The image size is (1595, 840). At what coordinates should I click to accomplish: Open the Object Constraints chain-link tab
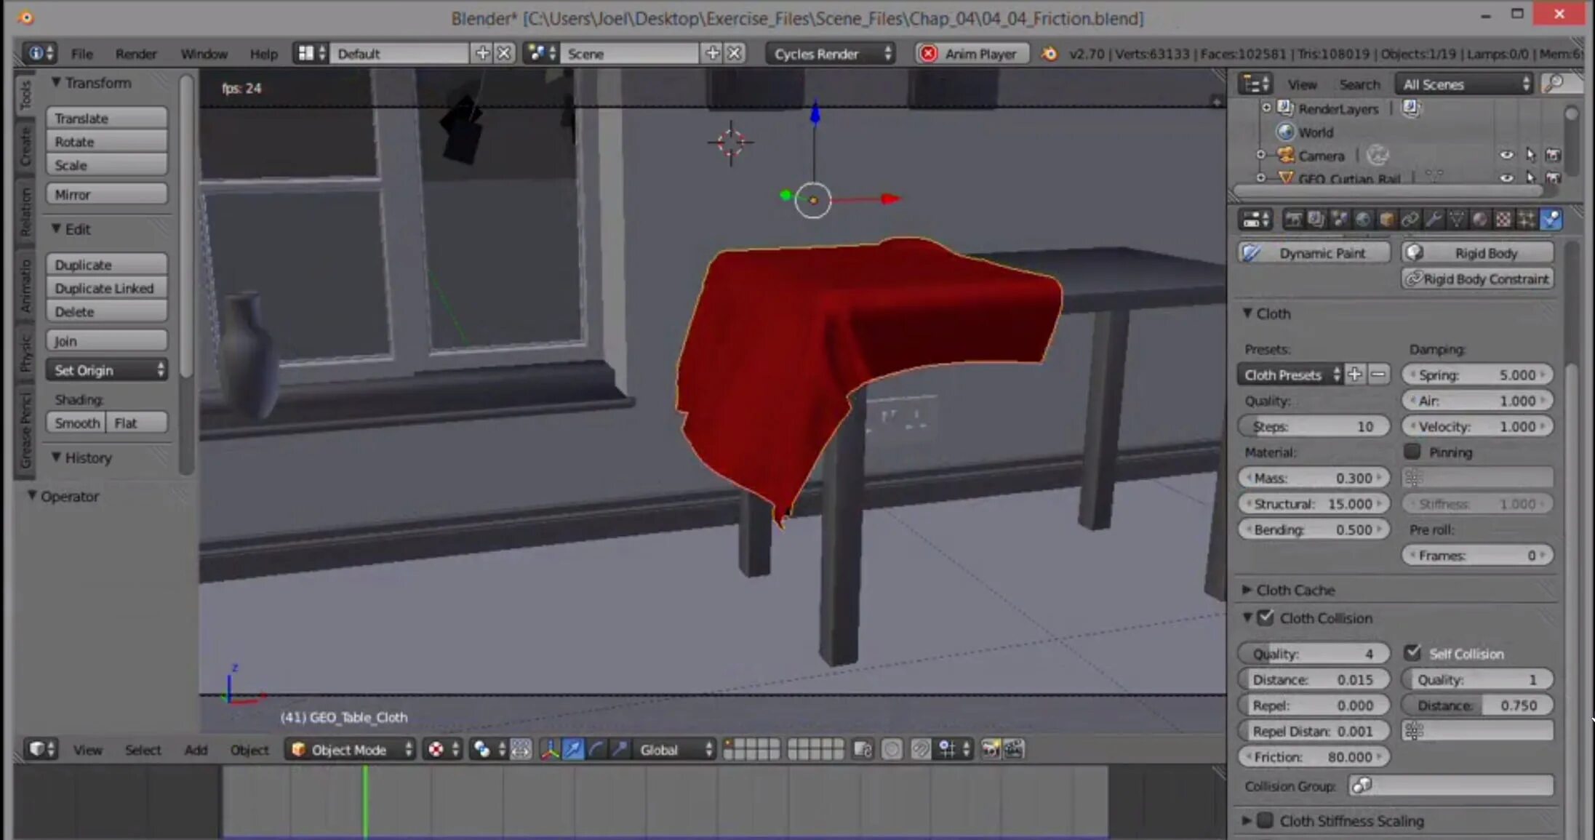coord(1410,220)
